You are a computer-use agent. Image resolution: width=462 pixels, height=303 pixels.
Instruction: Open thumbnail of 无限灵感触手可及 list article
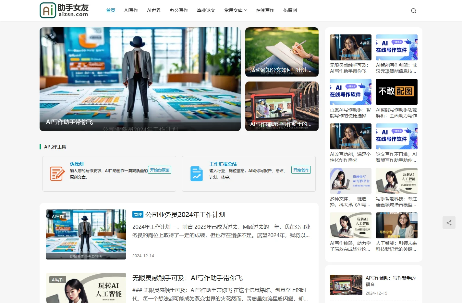point(86,288)
